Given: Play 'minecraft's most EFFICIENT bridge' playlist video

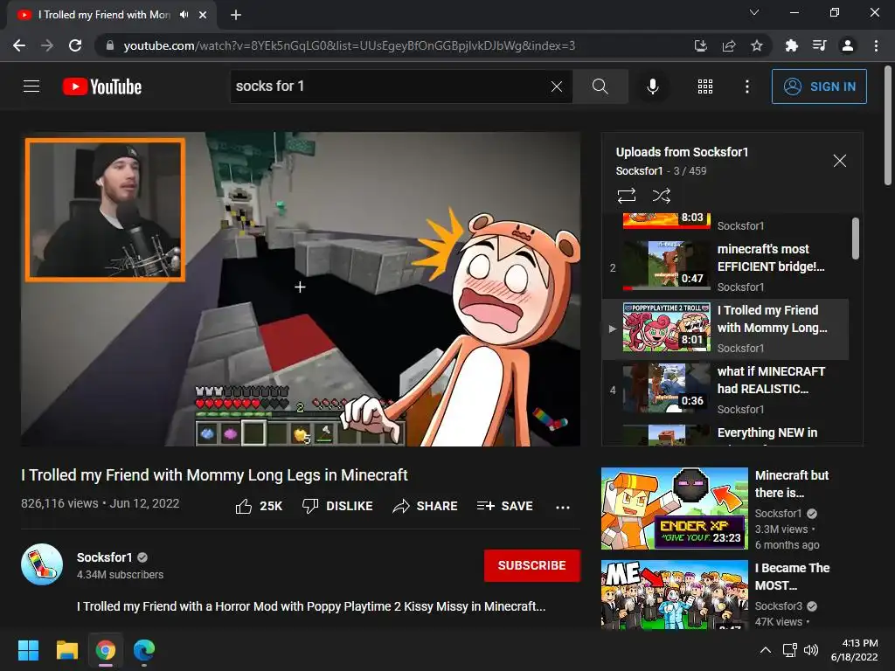Looking at the screenshot, I should pos(725,267).
